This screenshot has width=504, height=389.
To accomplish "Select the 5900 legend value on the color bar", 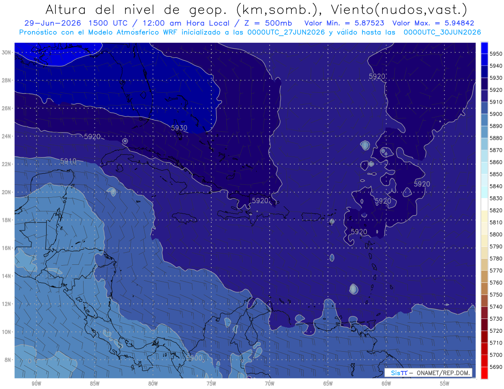I will click(x=496, y=114).
